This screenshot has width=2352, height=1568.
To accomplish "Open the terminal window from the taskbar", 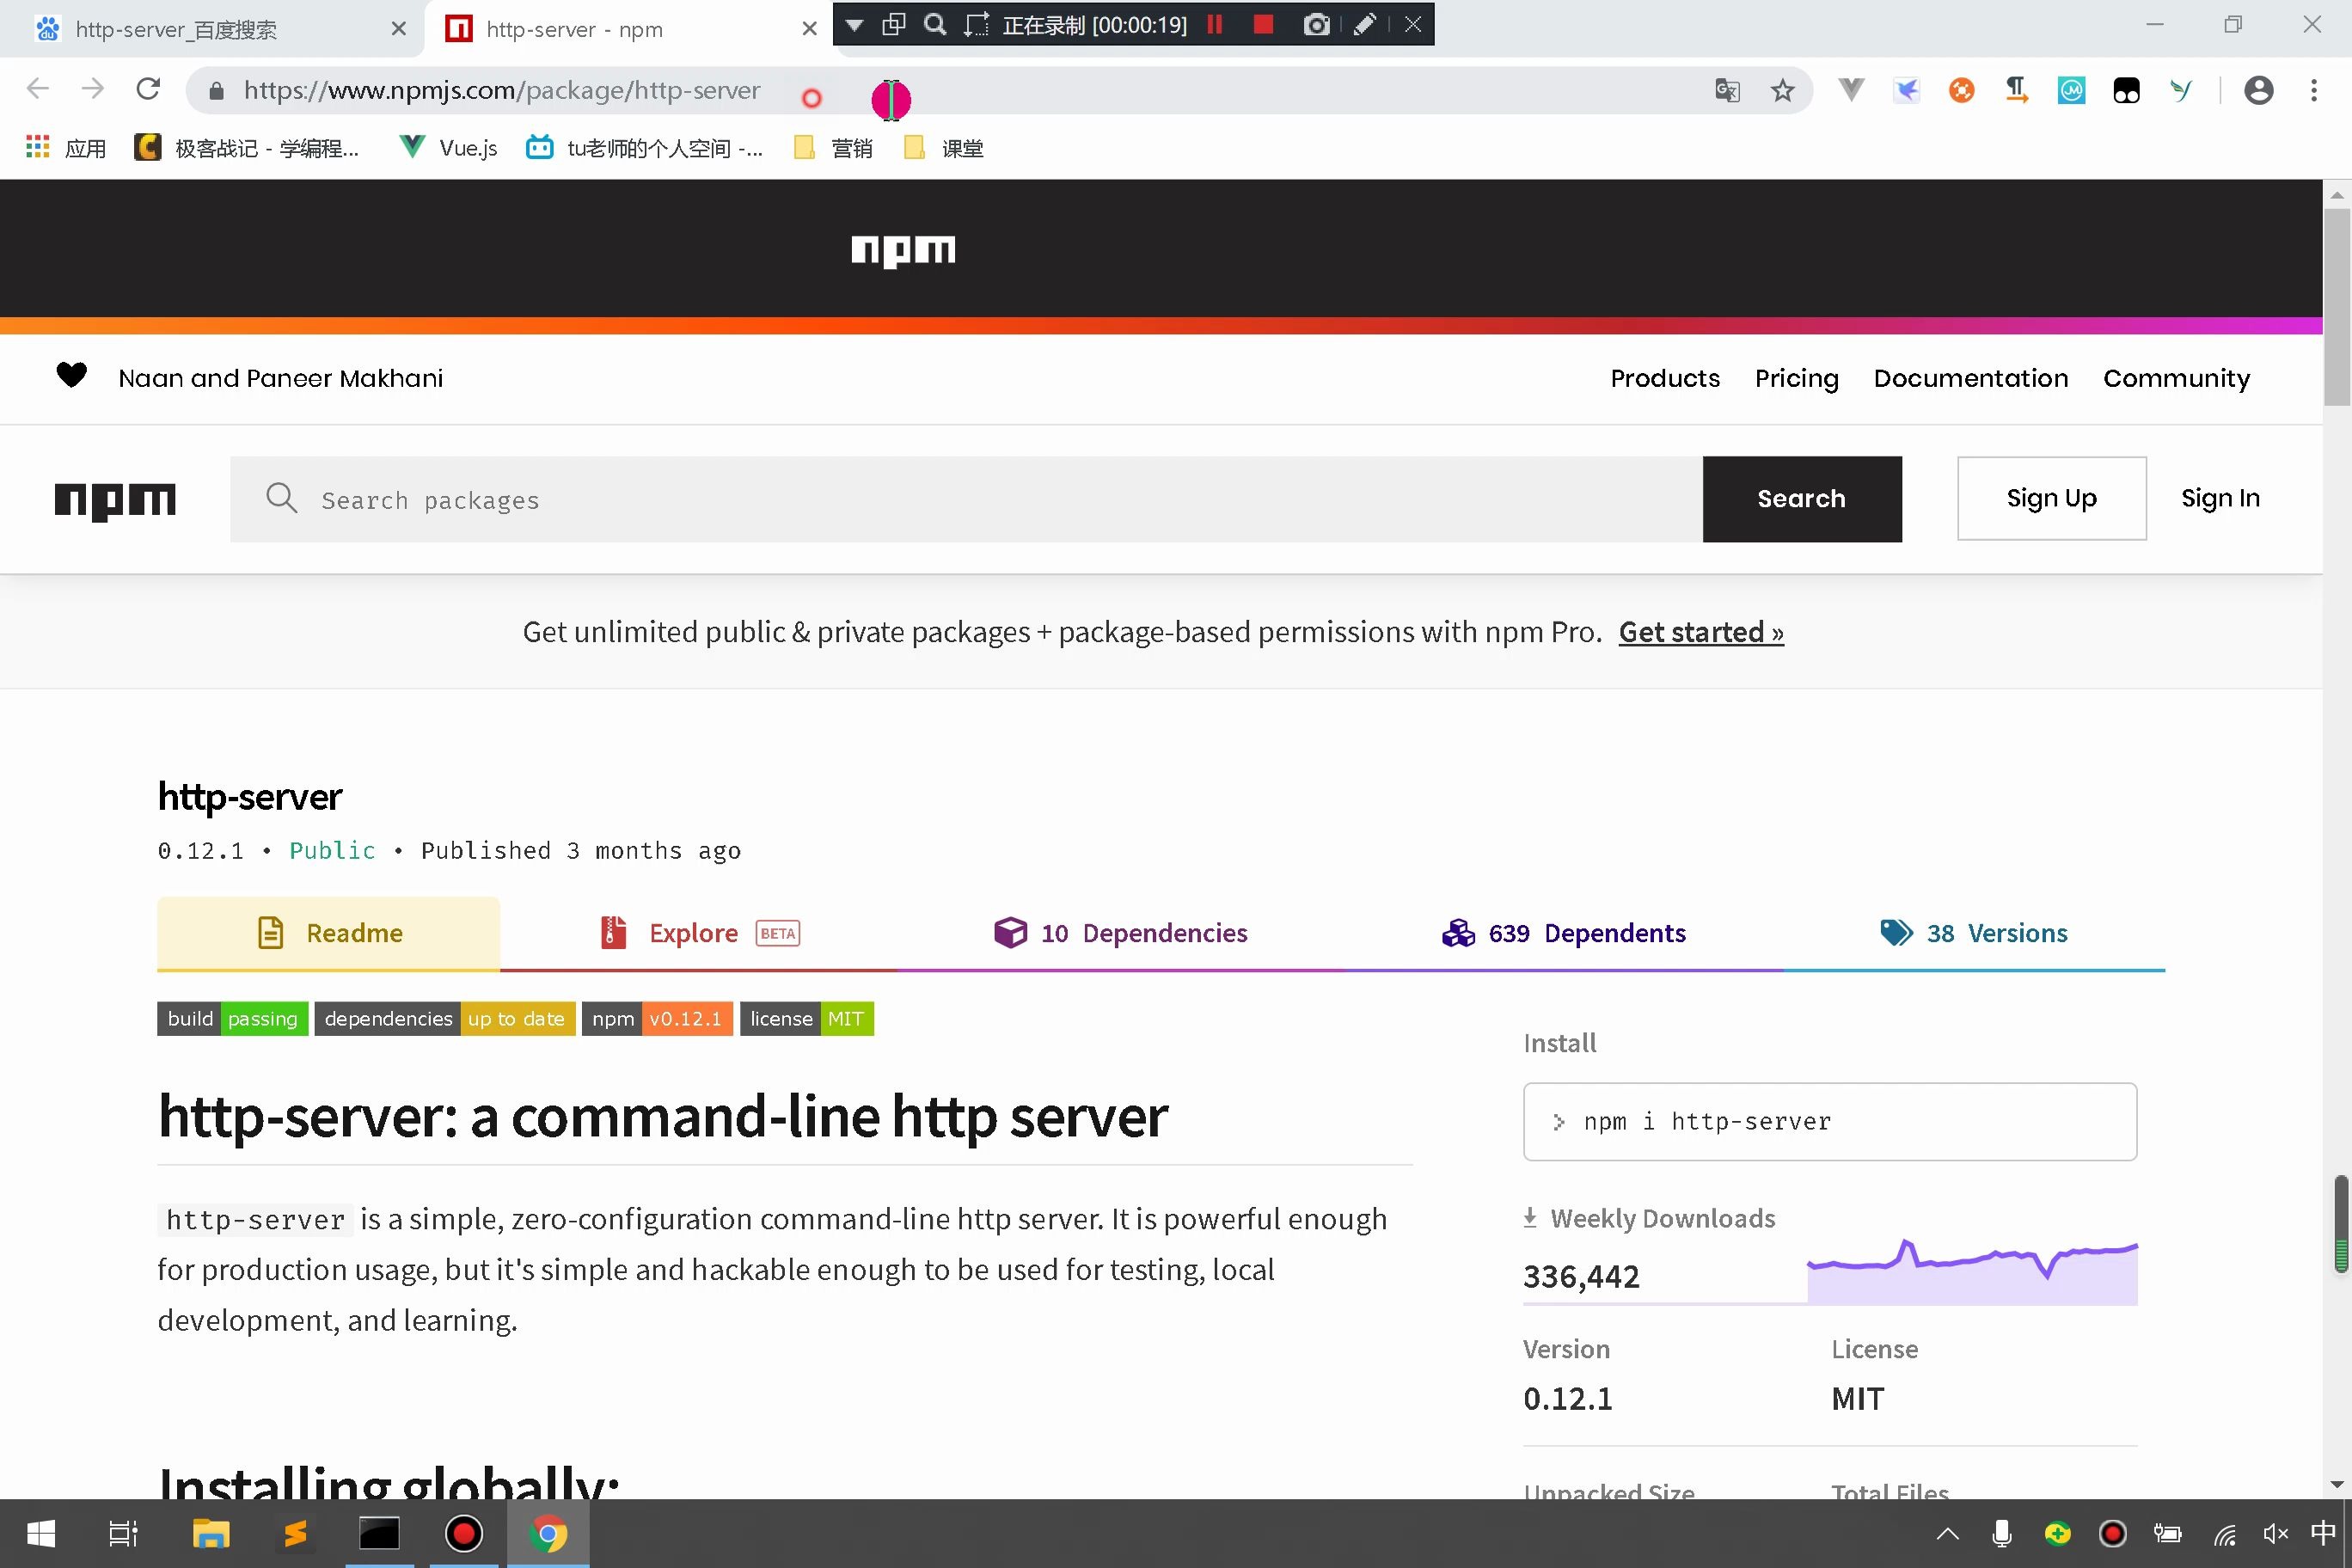I will pos(379,1534).
